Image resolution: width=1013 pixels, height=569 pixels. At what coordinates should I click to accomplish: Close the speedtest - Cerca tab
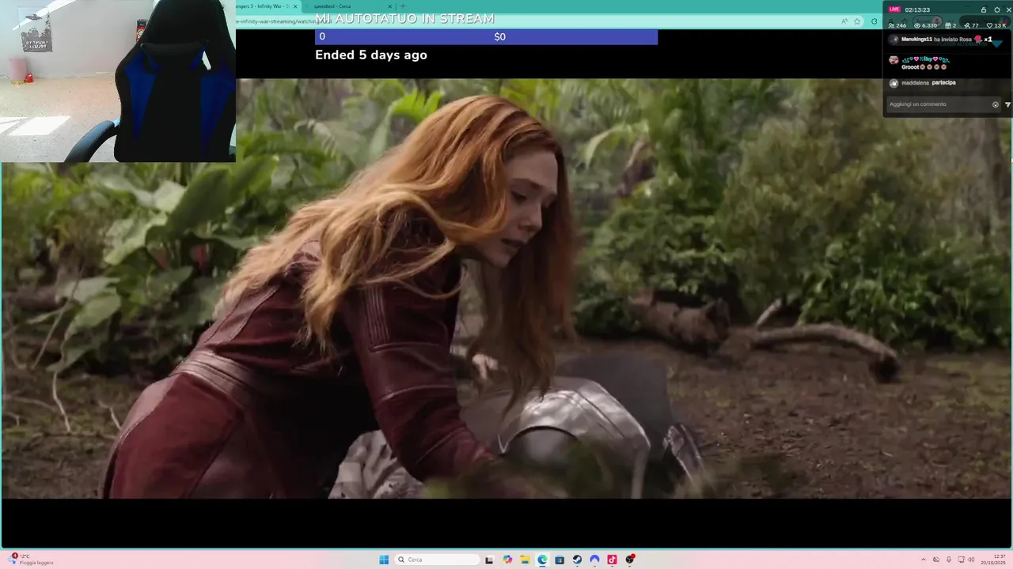[389, 6]
